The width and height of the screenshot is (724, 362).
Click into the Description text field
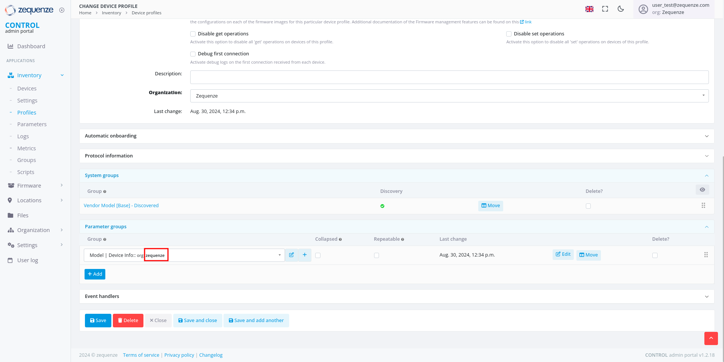(x=449, y=77)
